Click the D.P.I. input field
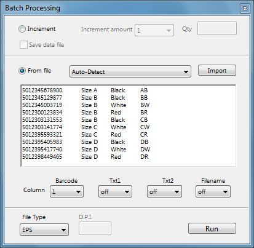254x248 pixels. [95, 228]
